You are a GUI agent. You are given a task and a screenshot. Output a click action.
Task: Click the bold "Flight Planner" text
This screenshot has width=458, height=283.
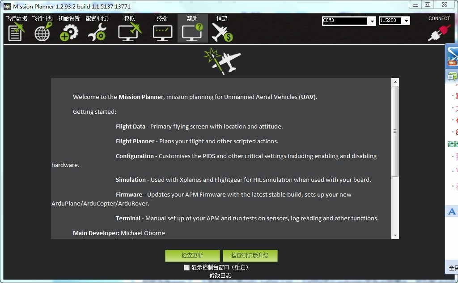coord(135,141)
